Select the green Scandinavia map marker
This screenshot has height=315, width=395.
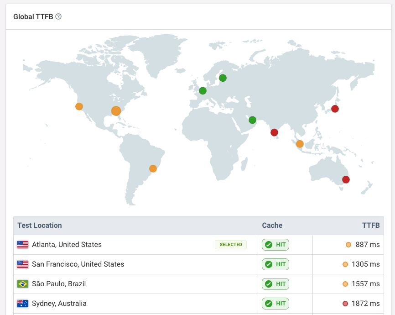point(223,78)
